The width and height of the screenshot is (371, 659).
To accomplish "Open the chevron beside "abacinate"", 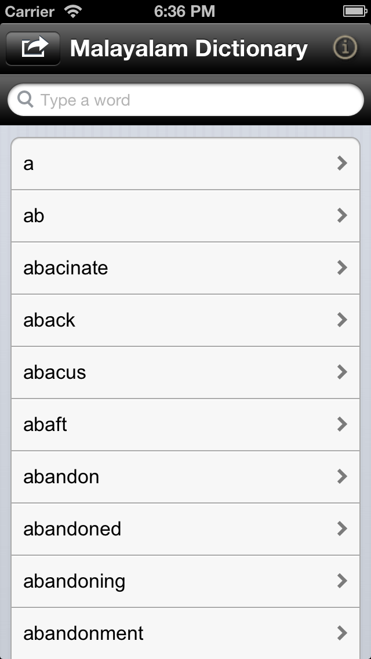I will (x=342, y=268).
